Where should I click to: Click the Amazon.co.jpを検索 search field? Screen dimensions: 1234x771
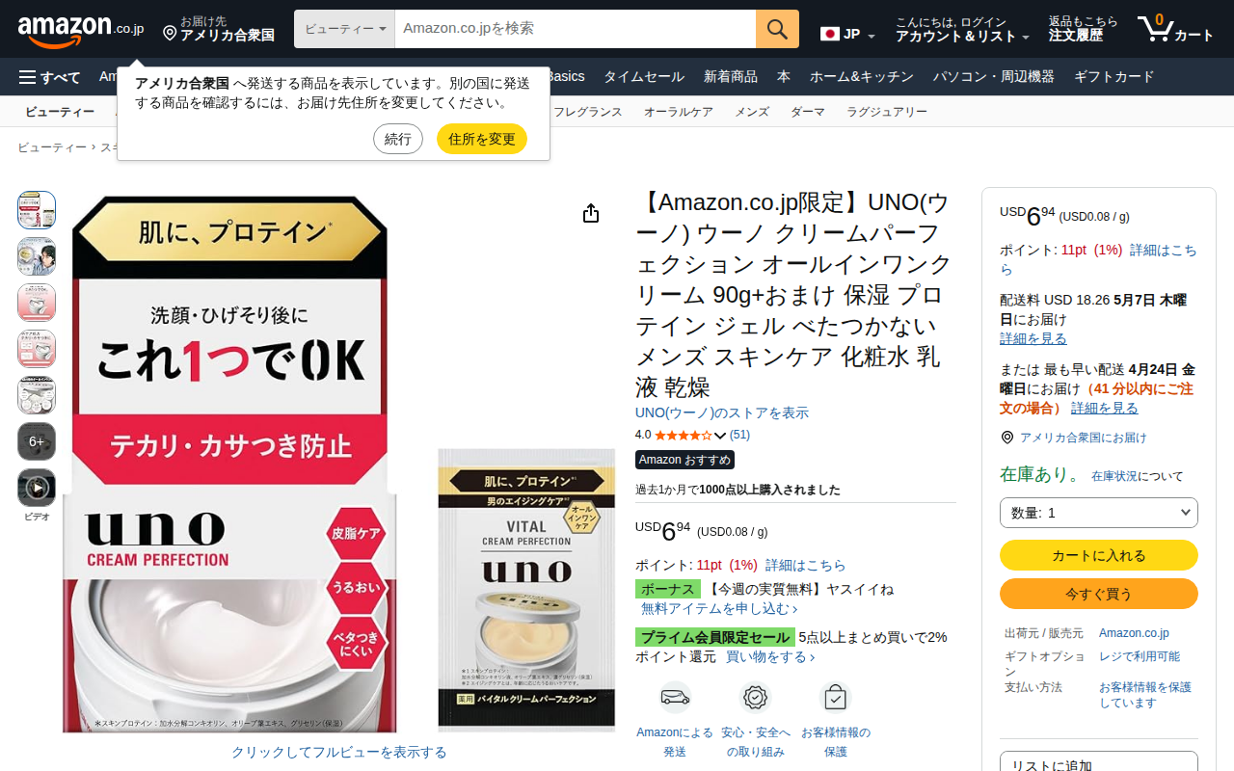click(576, 29)
